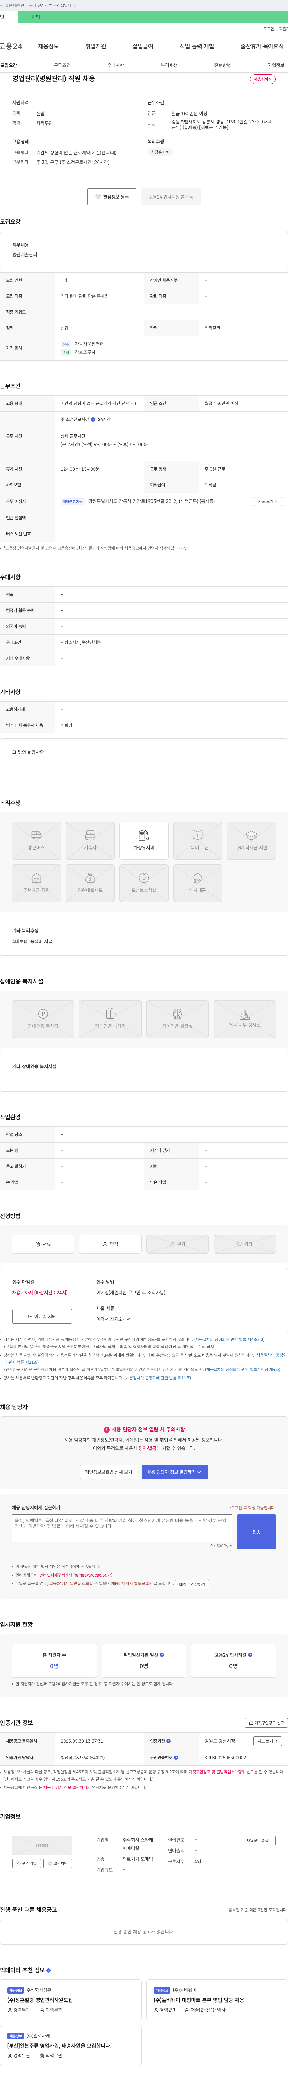Click the info icon next to 취업알선기관 알선

point(162,1654)
